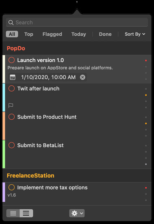
Task: Set red priority dot on Launch version 1.0
Action: tap(146, 60)
